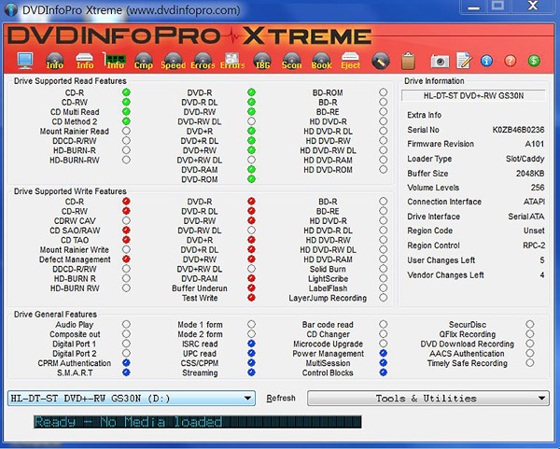Toggle the LightScribe write indicator

[384, 278]
